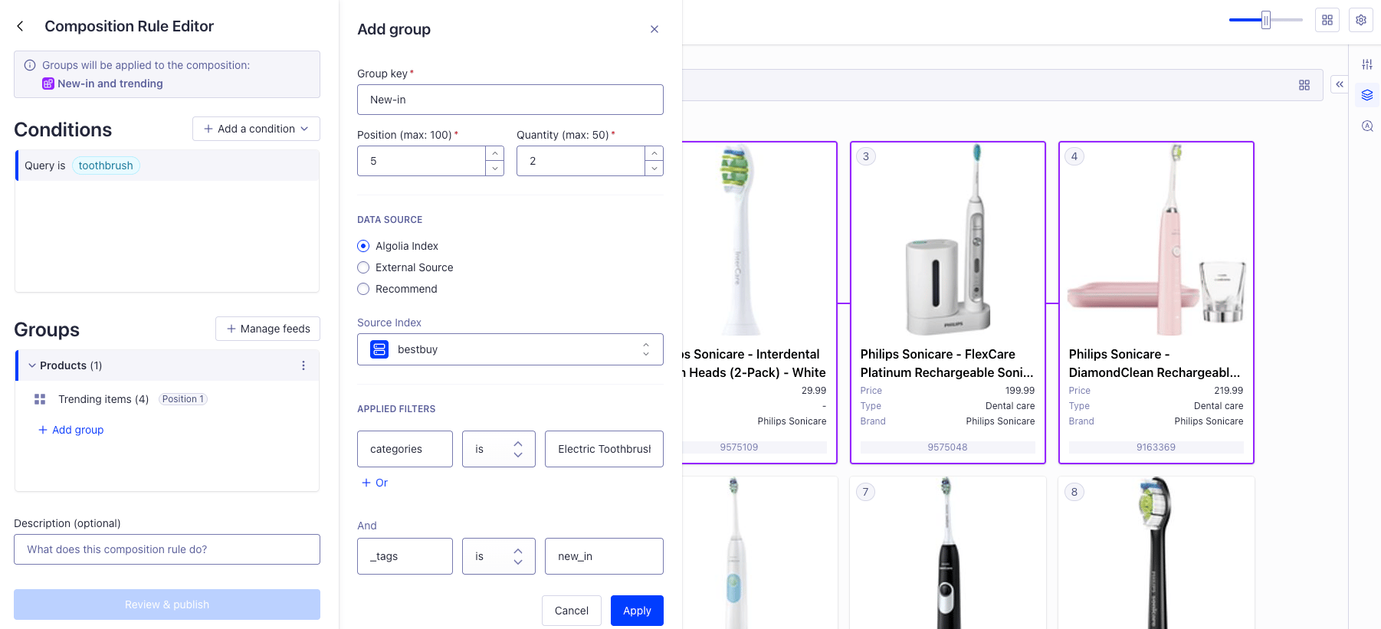Click the Quantity number field

(581, 161)
